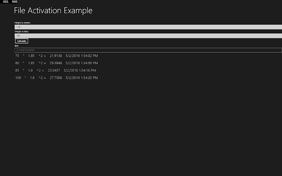The width and height of the screenshot is (282, 176).
Task: Click weight value 100 in last history row
Action: 18,77
